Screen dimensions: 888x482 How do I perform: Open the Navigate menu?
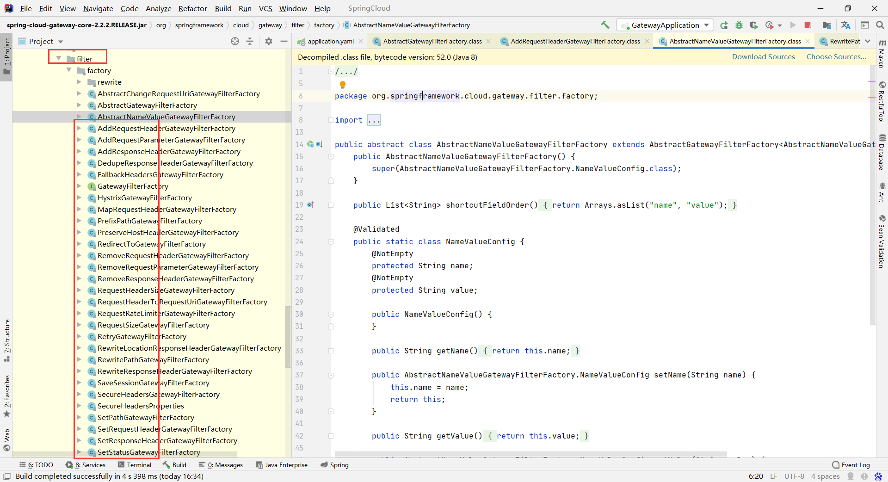tap(98, 8)
